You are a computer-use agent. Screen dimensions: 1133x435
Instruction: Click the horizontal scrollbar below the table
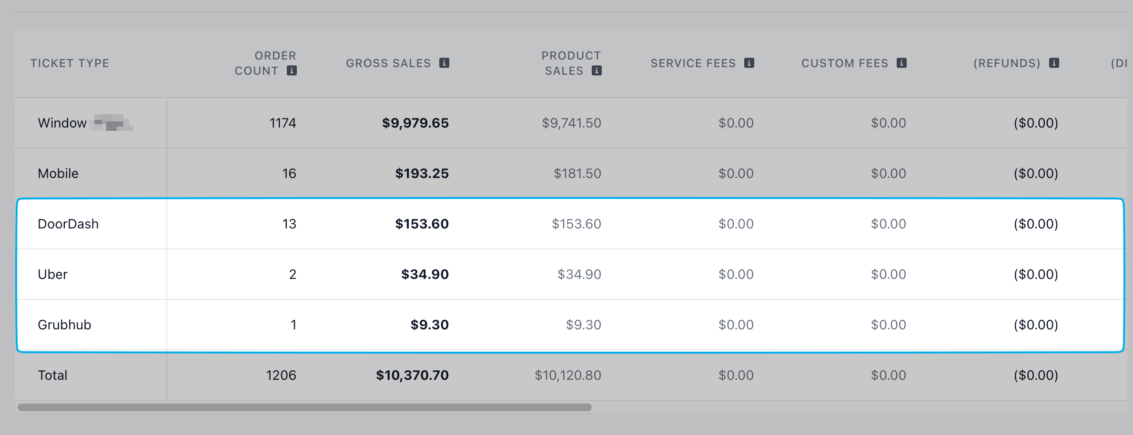305,407
